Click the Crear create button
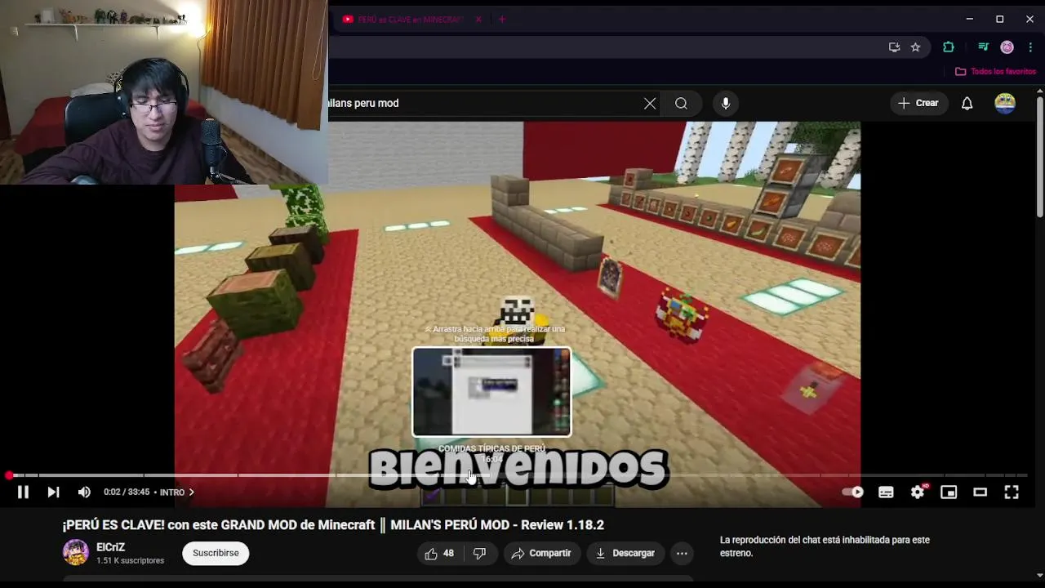 pos(918,103)
